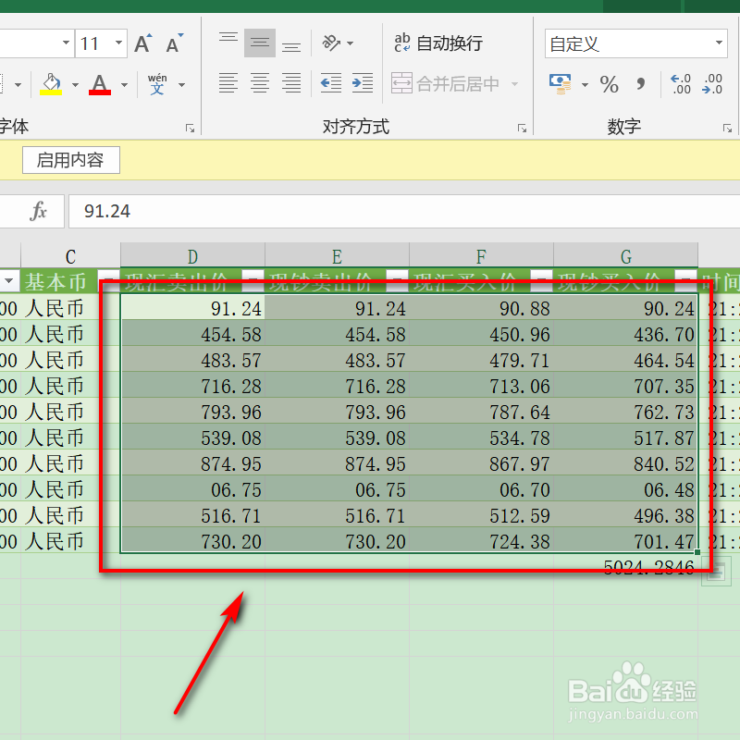Viewport: 740px width, 740px height.
Task: Click 启用内容 enable content button
Action: [x=71, y=160]
